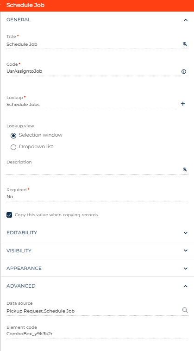Add new lookup with plus icon
The width and height of the screenshot is (194, 351).
click(183, 104)
